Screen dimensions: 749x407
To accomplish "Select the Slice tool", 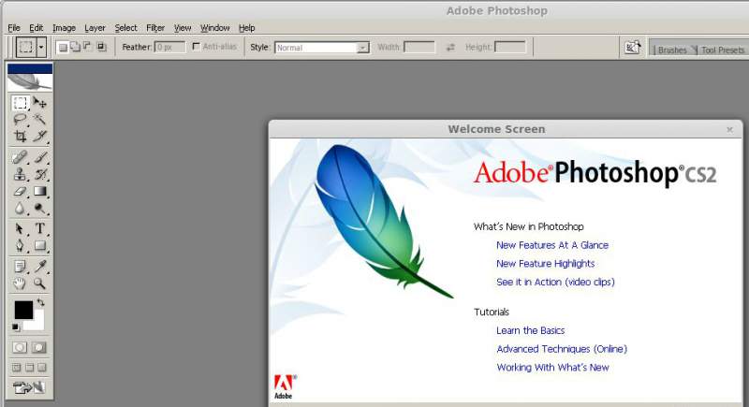I will (x=40, y=136).
